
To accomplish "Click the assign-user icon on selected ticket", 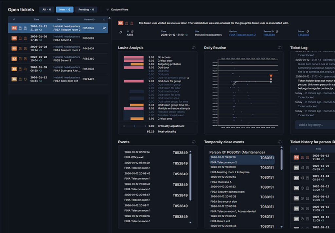I will (104, 28).
